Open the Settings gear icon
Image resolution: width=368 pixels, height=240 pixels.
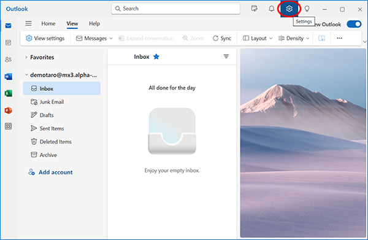pyautogui.click(x=289, y=9)
